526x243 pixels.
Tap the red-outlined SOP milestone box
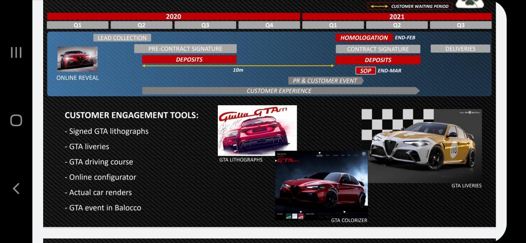pos(365,70)
